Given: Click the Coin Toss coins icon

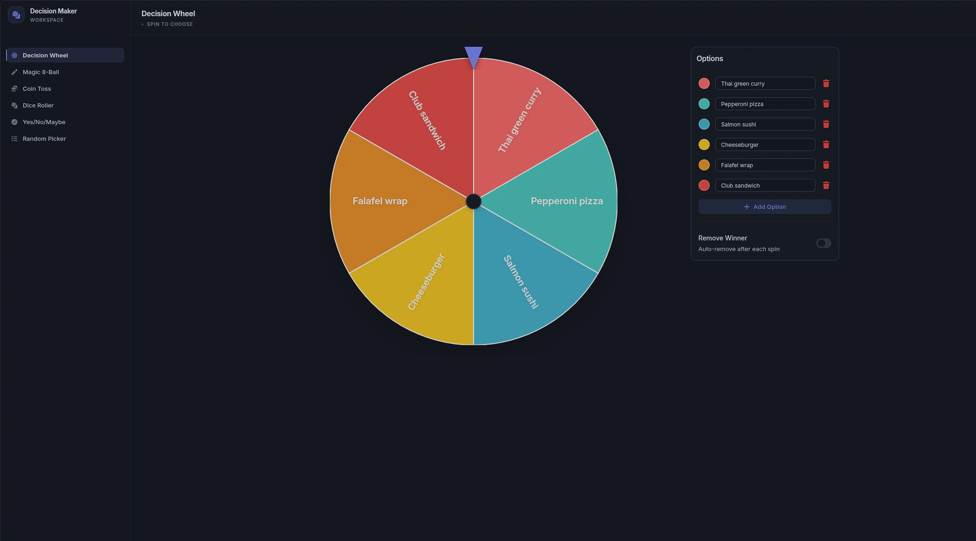Looking at the screenshot, I should (x=14, y=89).
